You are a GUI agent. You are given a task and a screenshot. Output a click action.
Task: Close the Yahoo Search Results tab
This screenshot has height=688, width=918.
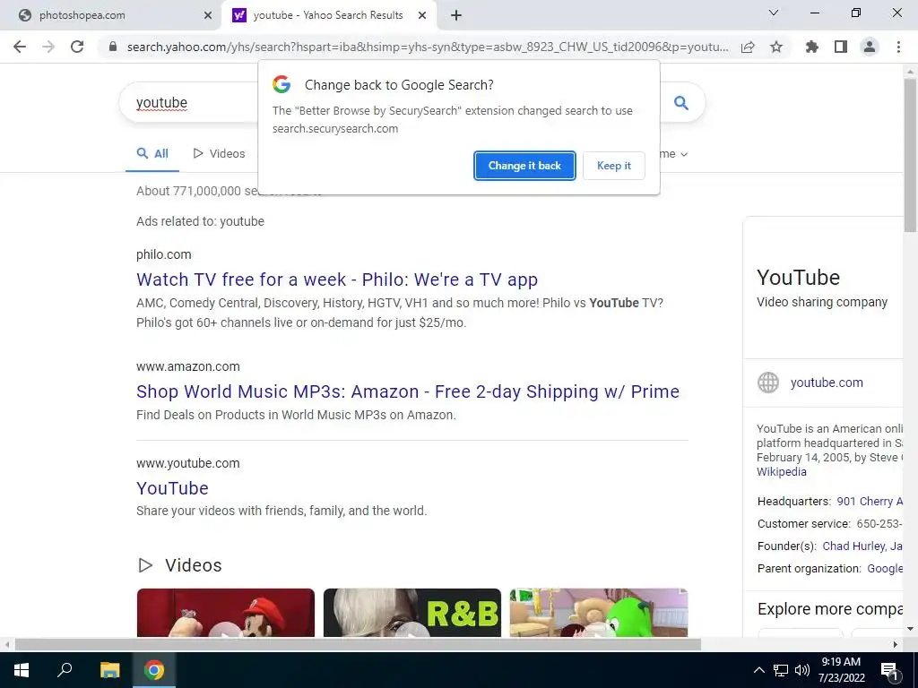[x=422, y=16]
